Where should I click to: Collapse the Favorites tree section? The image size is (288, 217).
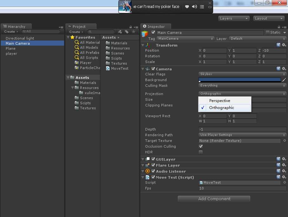(68, 37)
